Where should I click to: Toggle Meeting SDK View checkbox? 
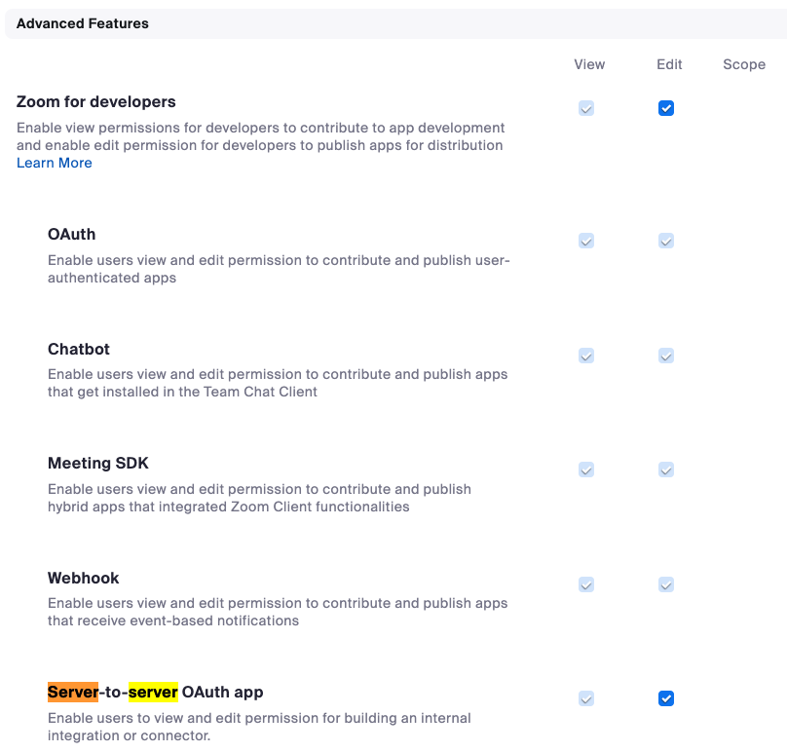[x=586, y=470]
